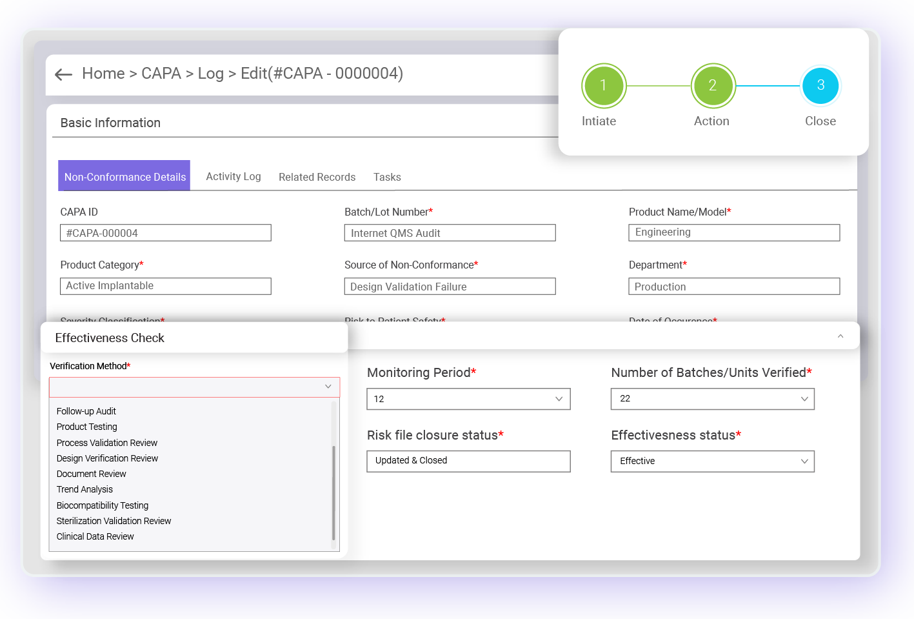Viewport: 914px width, 619px height.
Task: Choose Product Testing option
Action: [87, 427]
